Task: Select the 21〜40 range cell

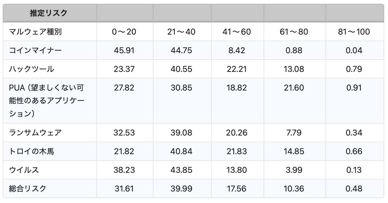Action: click(181, 32)
